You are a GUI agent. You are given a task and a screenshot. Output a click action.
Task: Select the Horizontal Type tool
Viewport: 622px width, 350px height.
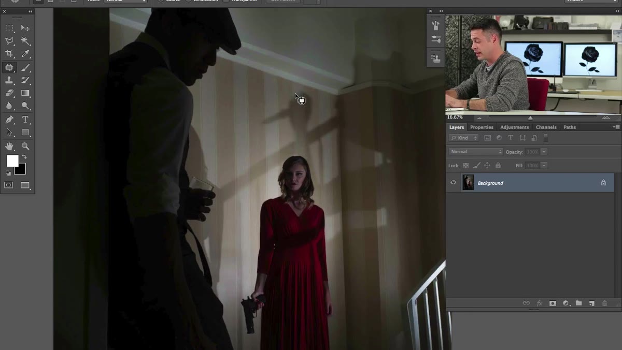pyautogui.click(x=25, y=120)
